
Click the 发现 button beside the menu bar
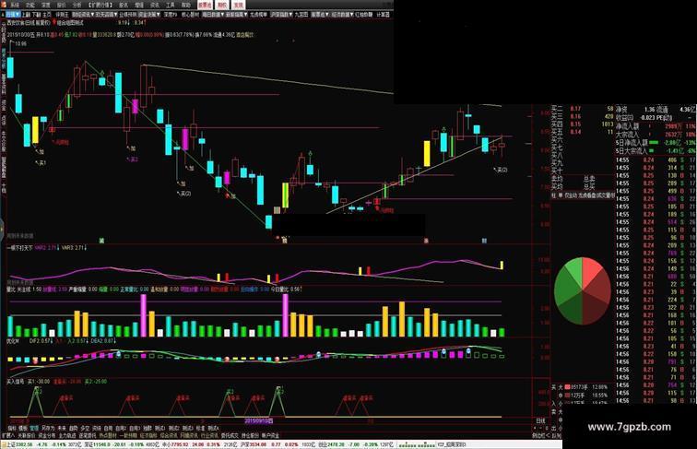(x=239, y=5)
